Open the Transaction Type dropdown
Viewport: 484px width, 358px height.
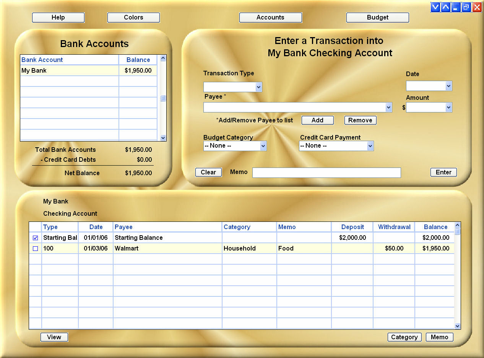coord(259,87)
